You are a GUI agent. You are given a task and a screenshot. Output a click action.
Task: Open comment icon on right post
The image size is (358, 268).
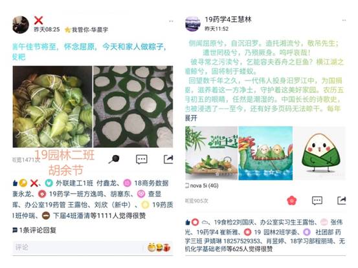click(317, 201)
